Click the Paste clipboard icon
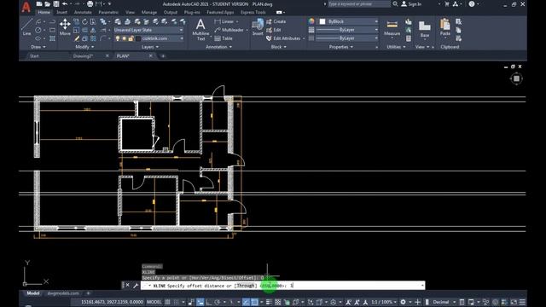546x307 pixels. click(445, 27)
